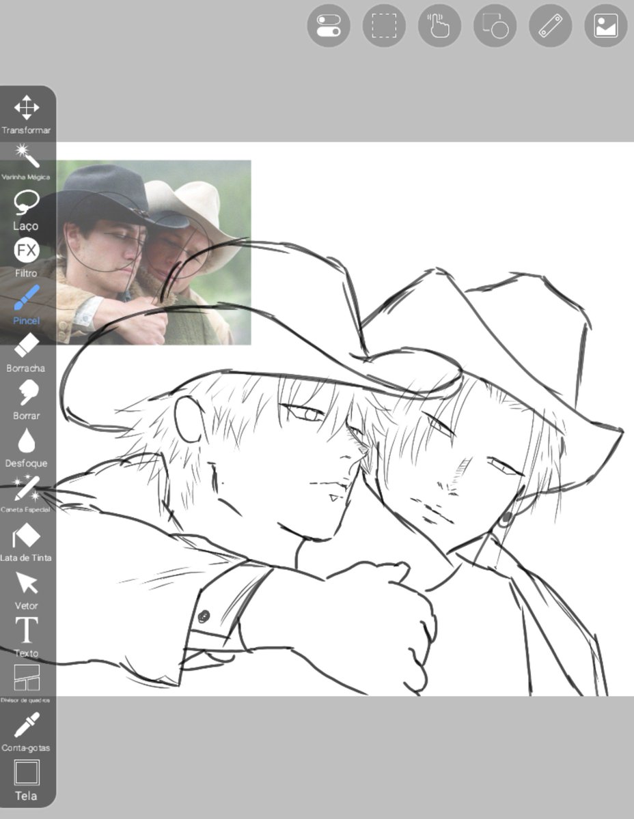Pick the Borracha eraser tool
The width and height of the screenshot is (634, 819).
pos(27,353)
